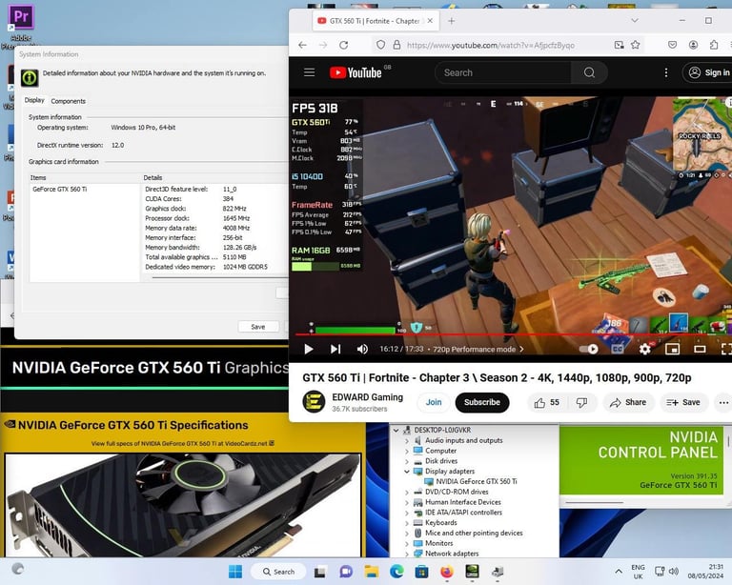Switch the video to theater mode
732x585 pixels.
coord(700,349)
